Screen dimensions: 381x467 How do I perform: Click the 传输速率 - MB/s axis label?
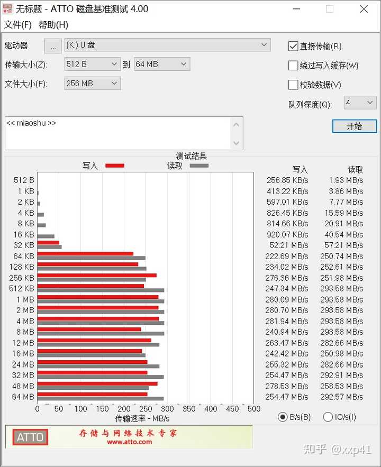142,418
